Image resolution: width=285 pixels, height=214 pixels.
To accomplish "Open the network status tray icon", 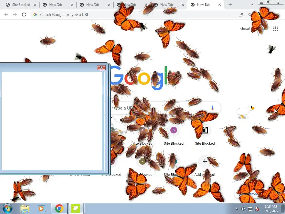I will 250,209.
